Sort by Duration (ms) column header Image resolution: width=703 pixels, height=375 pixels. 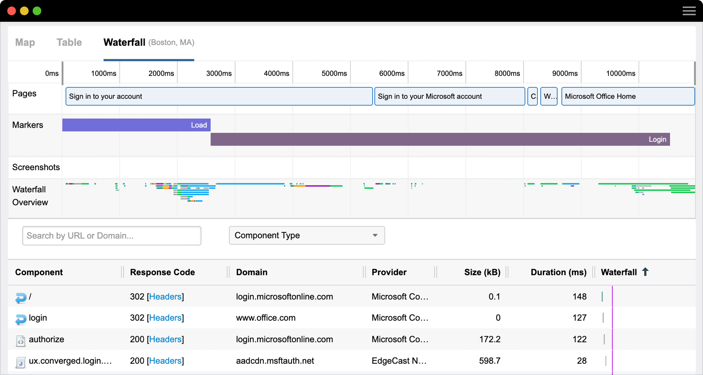pyautogui.click(x=558, y=272)
